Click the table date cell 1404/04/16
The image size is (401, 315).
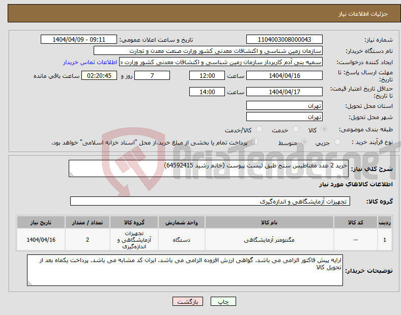tap(41, 240)
